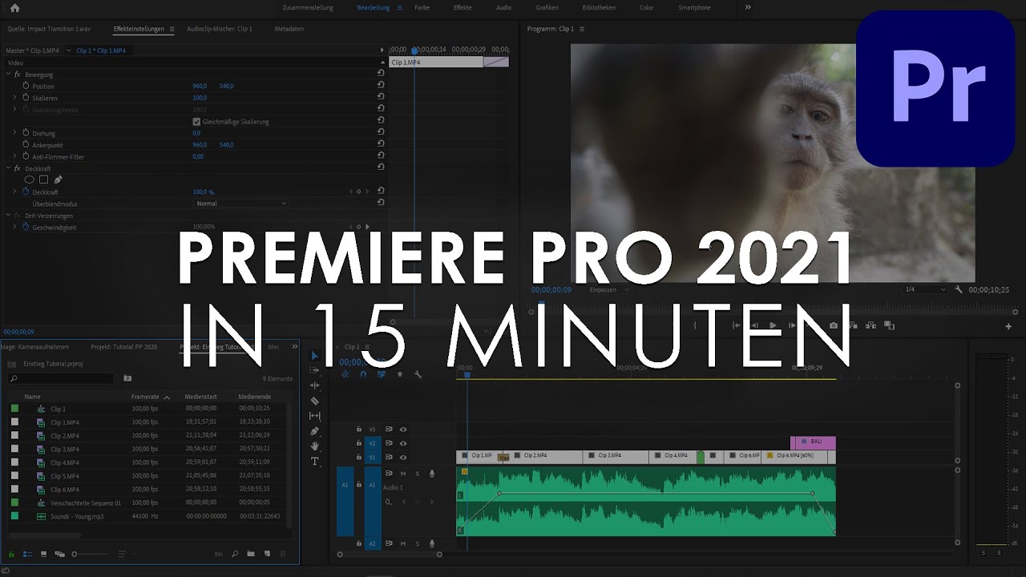Switch to the Effekte workspace

click(x=463, y=7)
